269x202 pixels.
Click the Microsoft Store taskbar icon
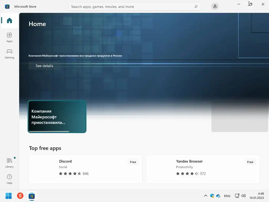(x=32, y=196)
